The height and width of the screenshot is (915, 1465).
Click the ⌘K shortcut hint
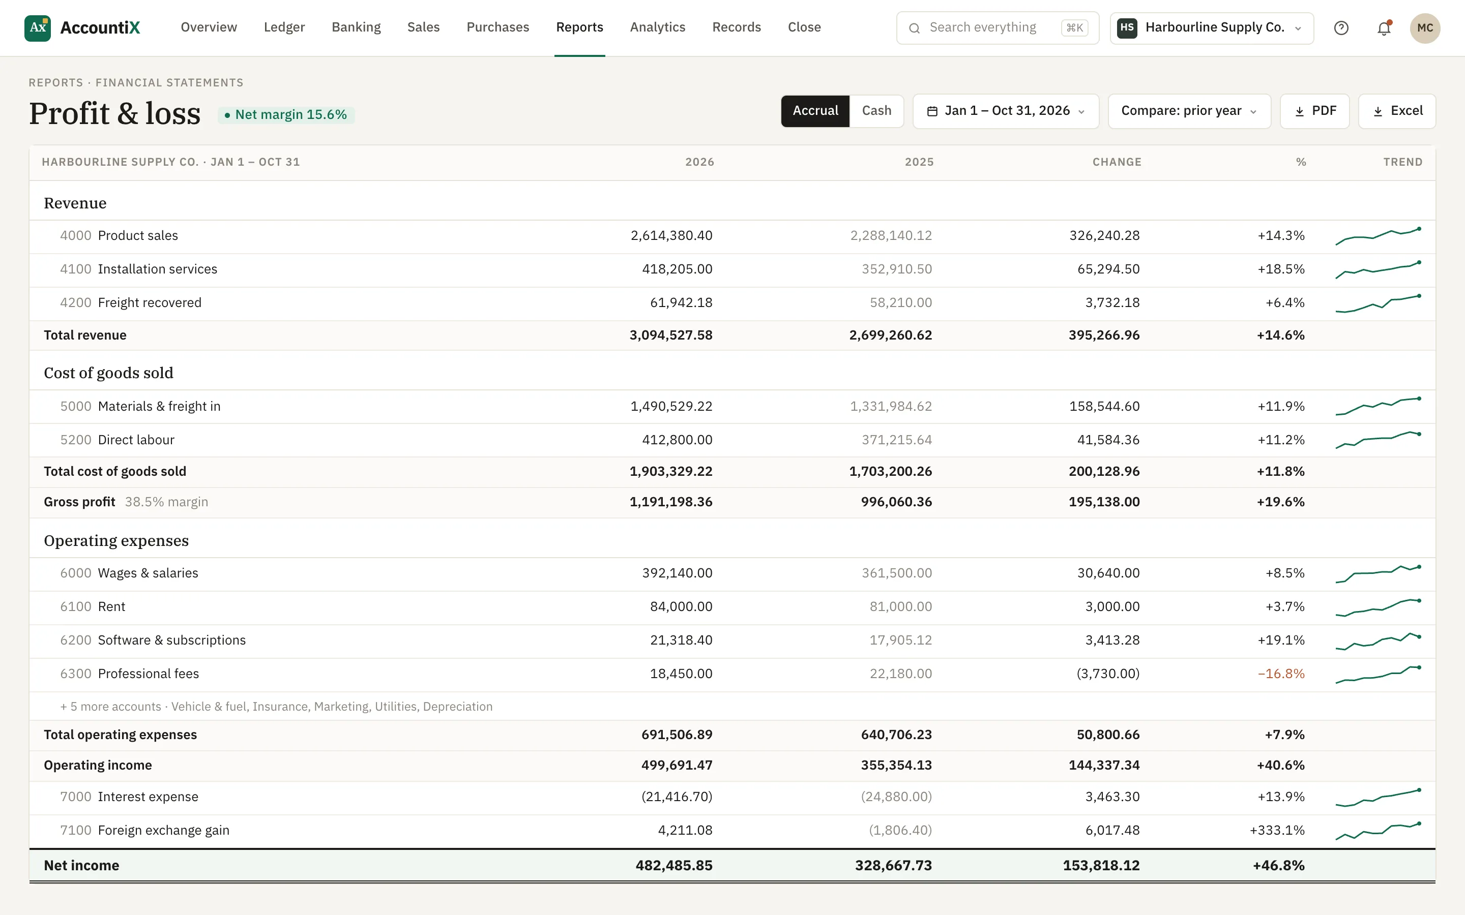tap(1074, 28)
